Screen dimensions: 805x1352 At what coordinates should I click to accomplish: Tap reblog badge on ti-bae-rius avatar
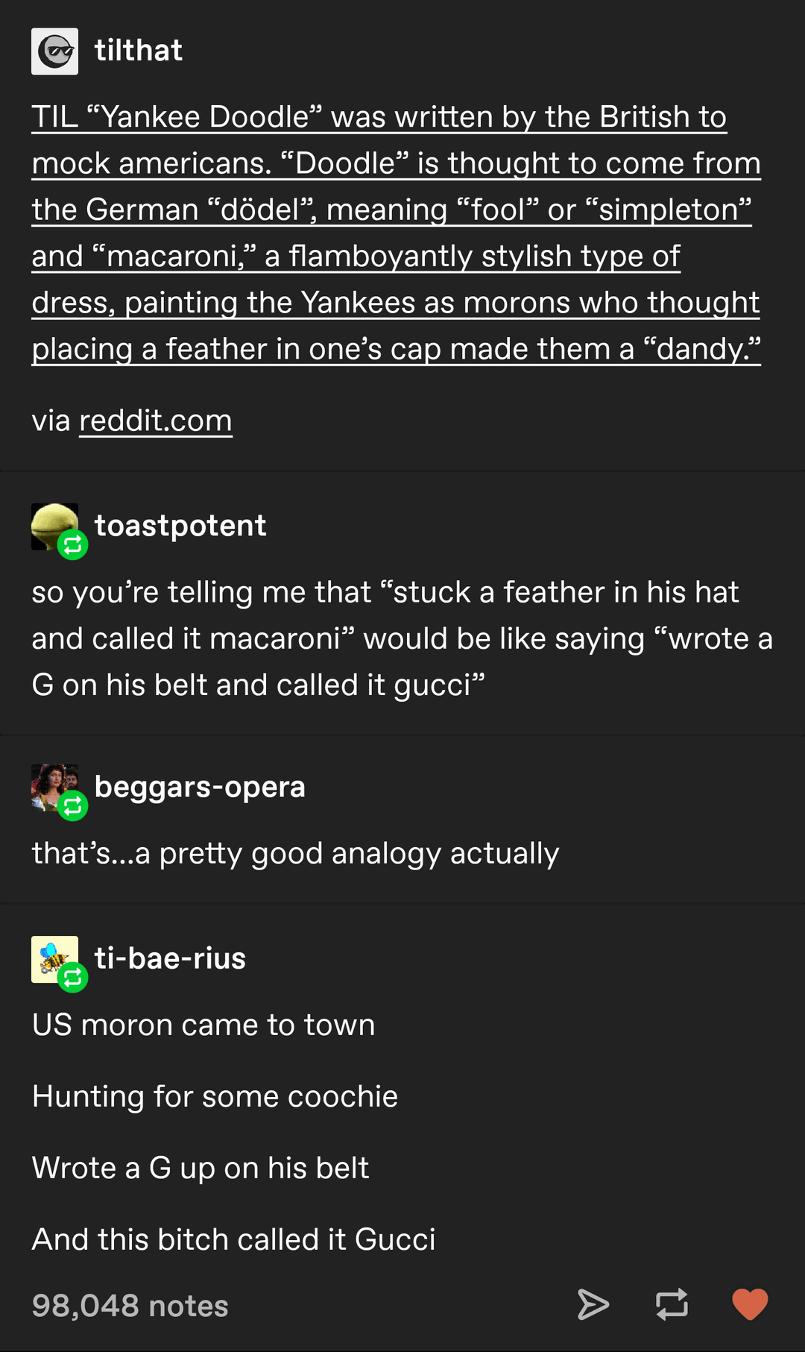point(73,978)
